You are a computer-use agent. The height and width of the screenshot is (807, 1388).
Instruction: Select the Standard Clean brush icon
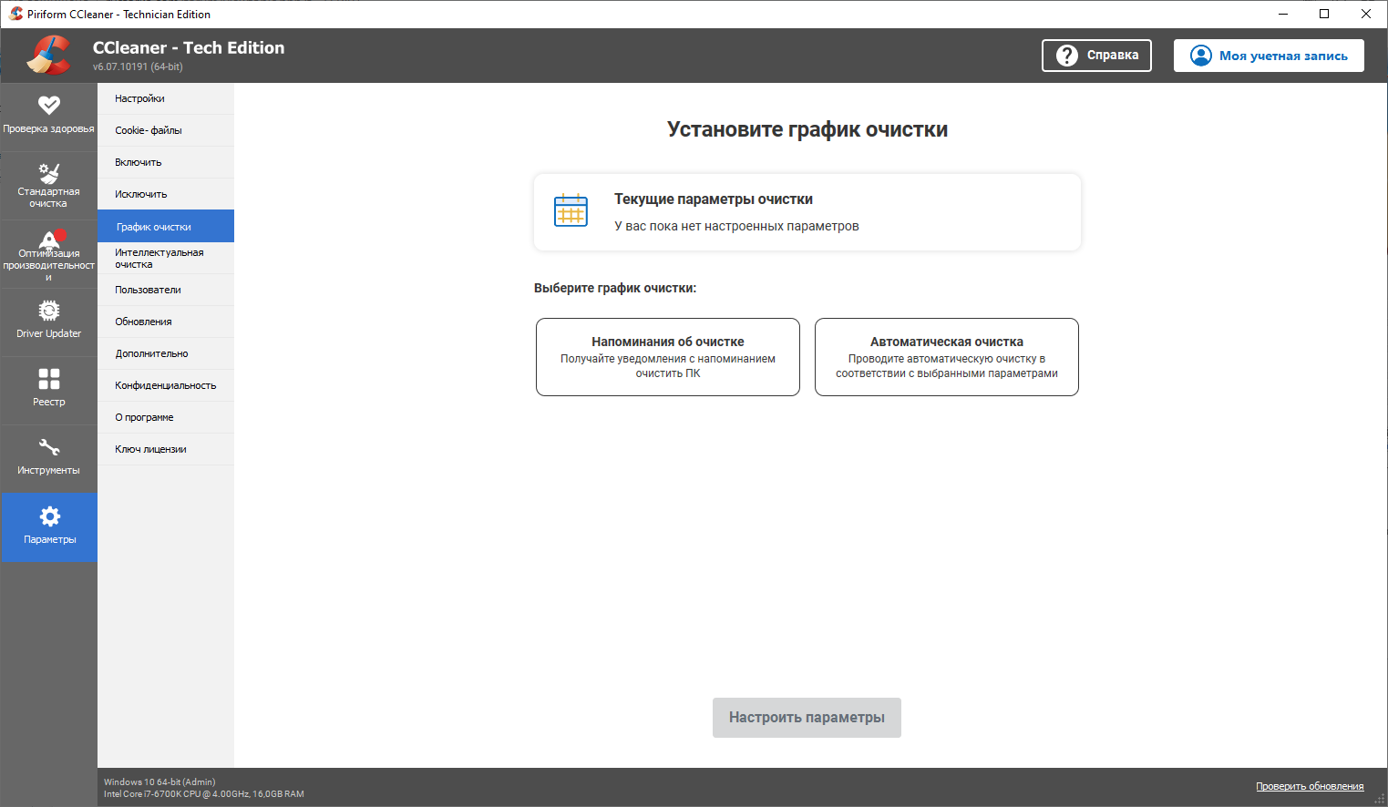point(49,173)
